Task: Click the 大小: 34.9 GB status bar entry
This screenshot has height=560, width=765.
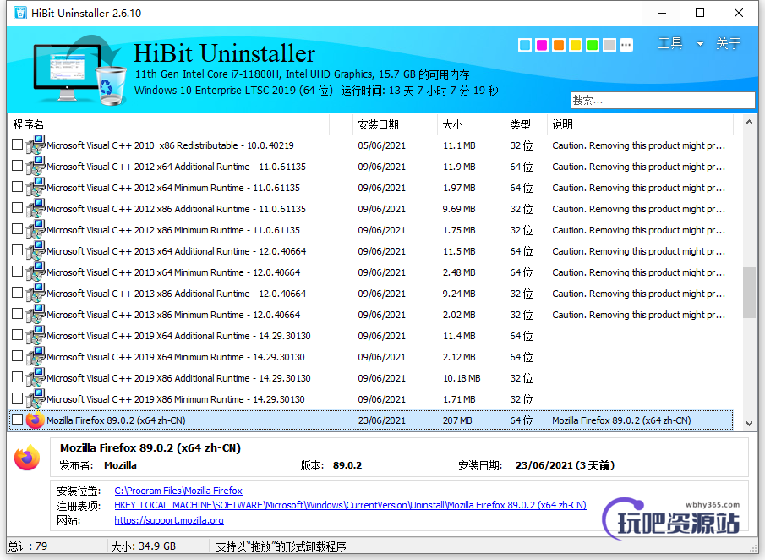Action: pos(144,546)
